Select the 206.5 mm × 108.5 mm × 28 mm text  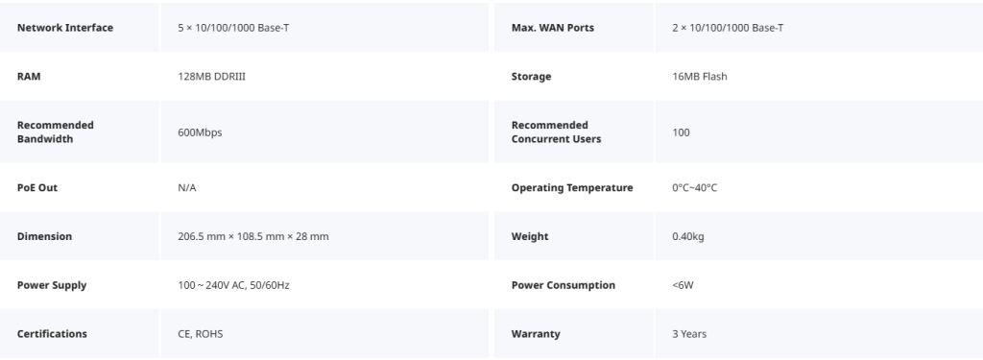253,236
